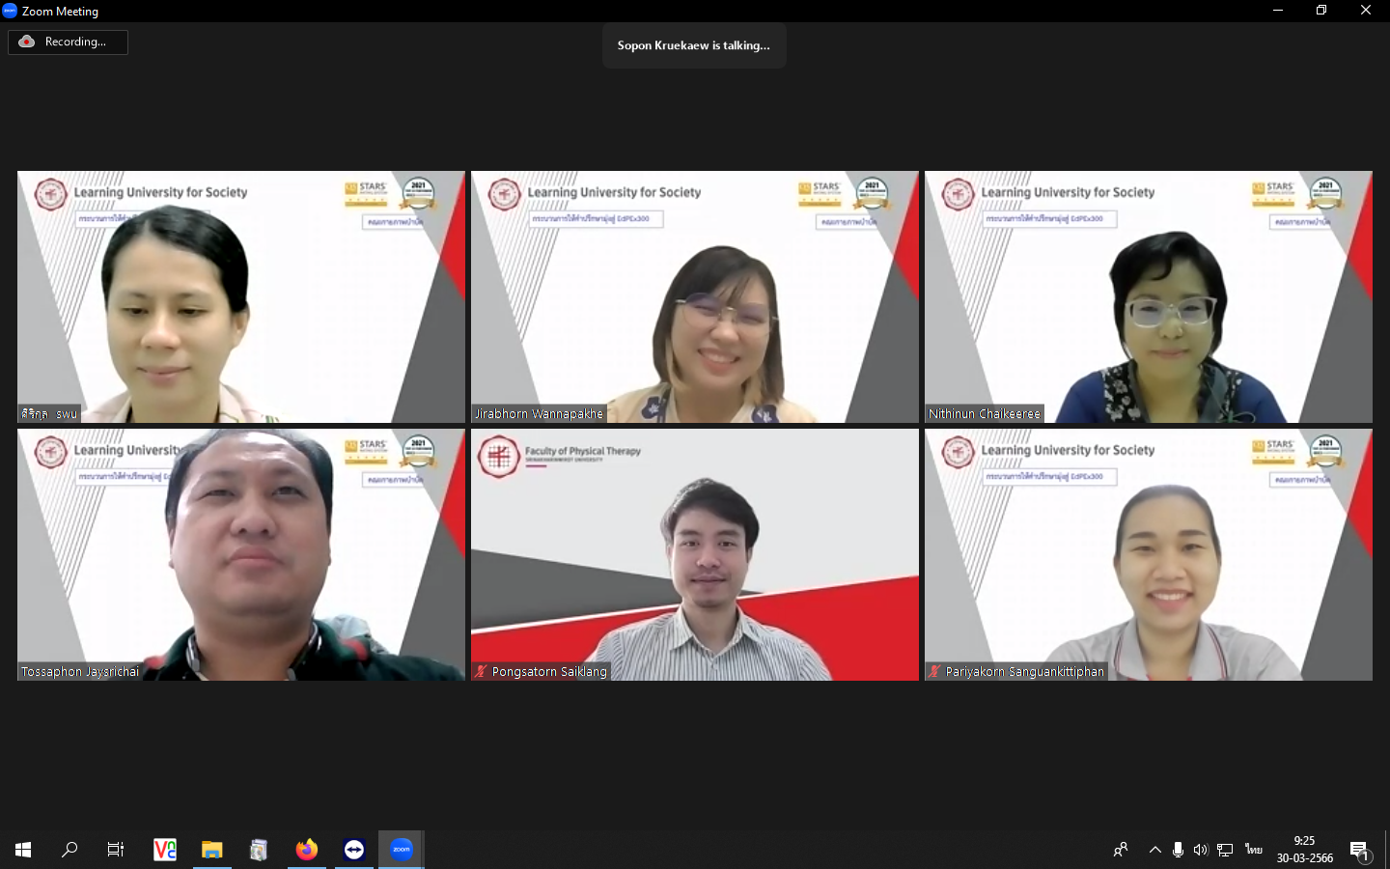Switch the Thai input language indicator
Image resolution: width=1390 pixels, height=869 pixels.
click(x=1253, y=850)
